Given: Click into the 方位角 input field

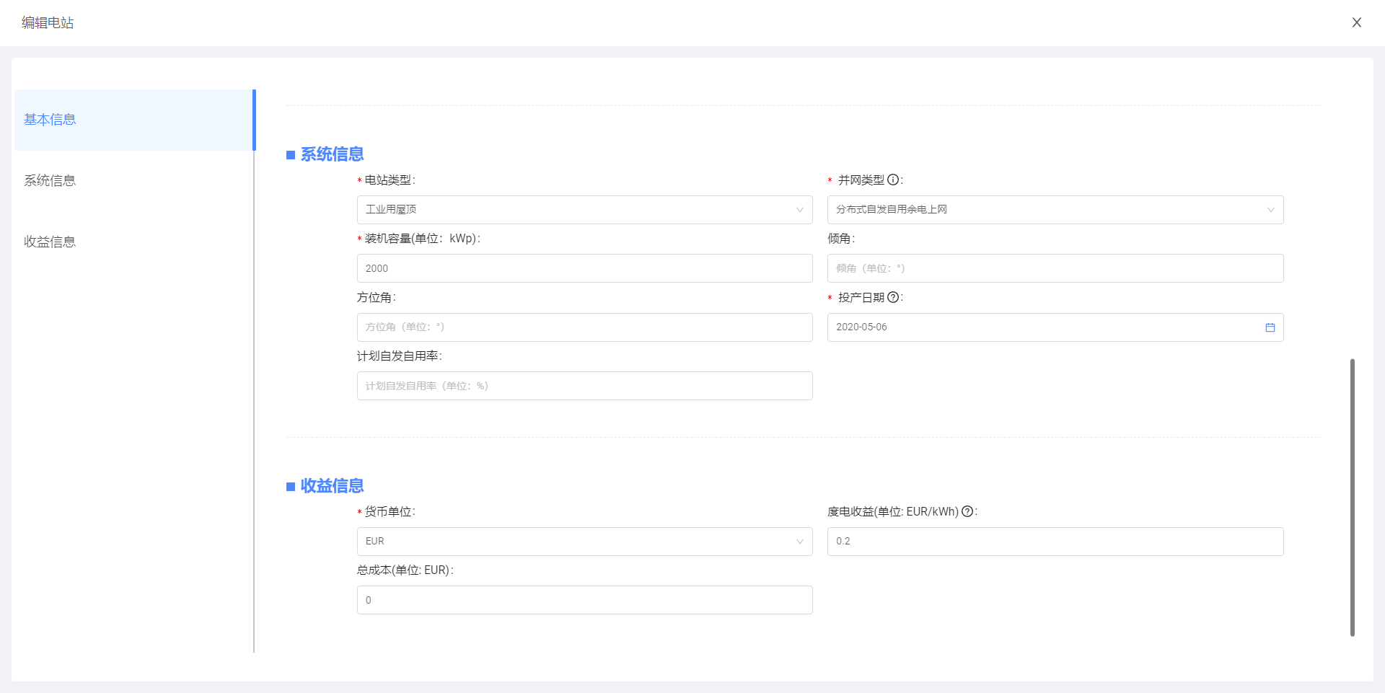Looking at the screenshot, I should pos(584,327).
